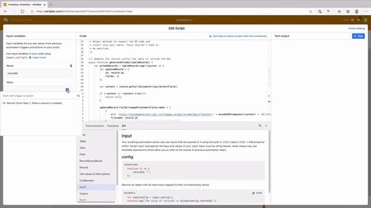Click the 'return null;' code line
This screenshot has height=208, width=371.
coord(114,97)
